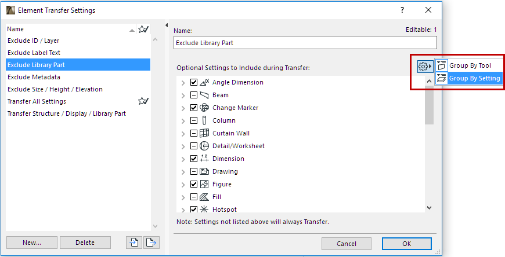The width and height of the screenshot is (505, 257).
Task: Expand the Drawing tree row
Action: point(183,172)
